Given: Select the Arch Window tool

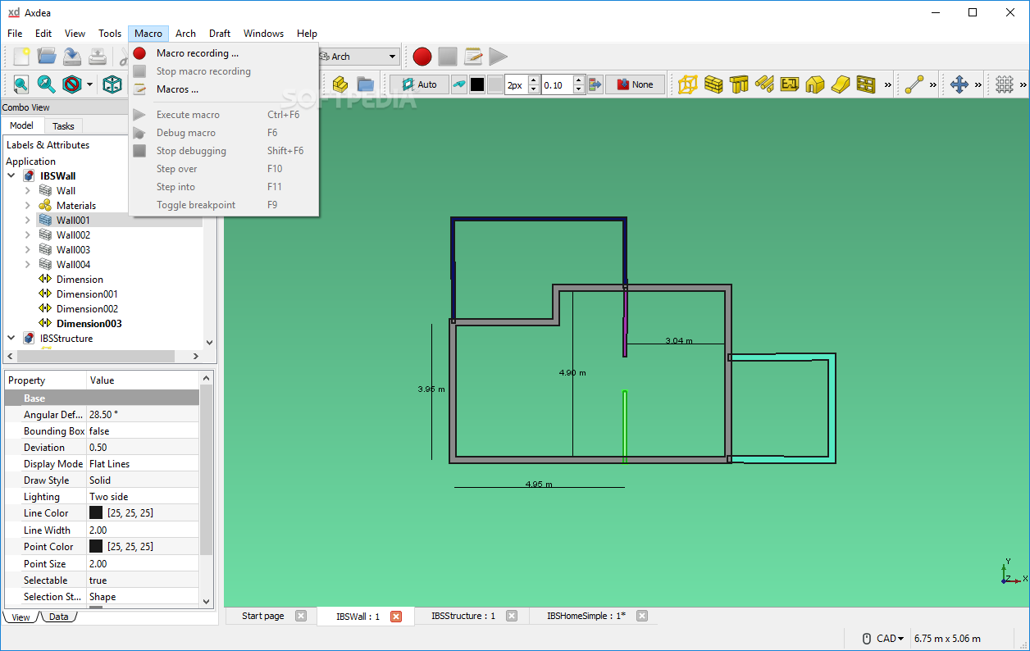Looking at the screenshot, I should (x=866, y=84).
